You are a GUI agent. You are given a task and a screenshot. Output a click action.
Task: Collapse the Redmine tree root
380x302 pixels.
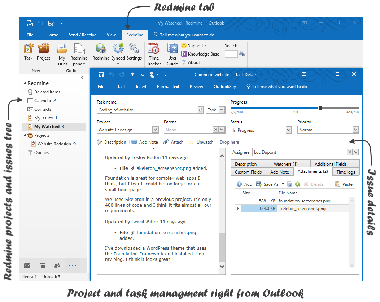point(25,83)
